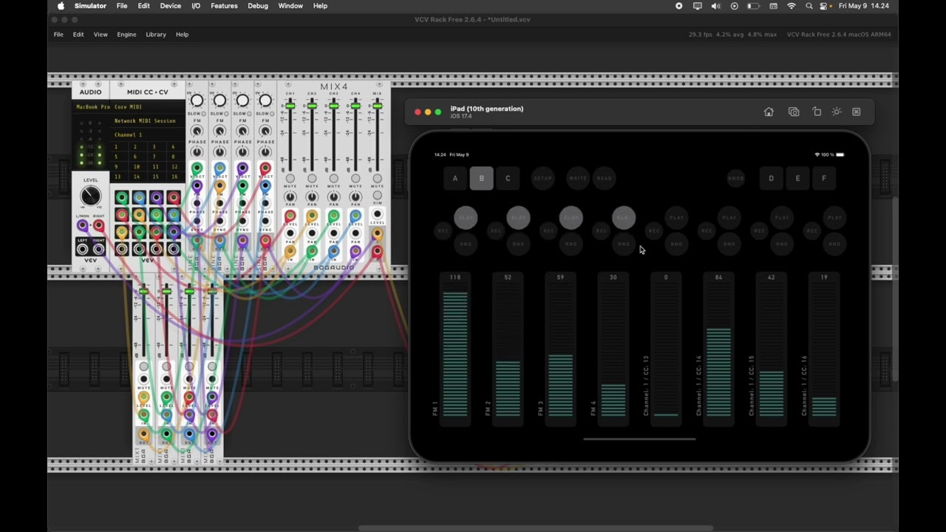
Task: Take a screenshot with Simulator camera icon
Action: 794,112
